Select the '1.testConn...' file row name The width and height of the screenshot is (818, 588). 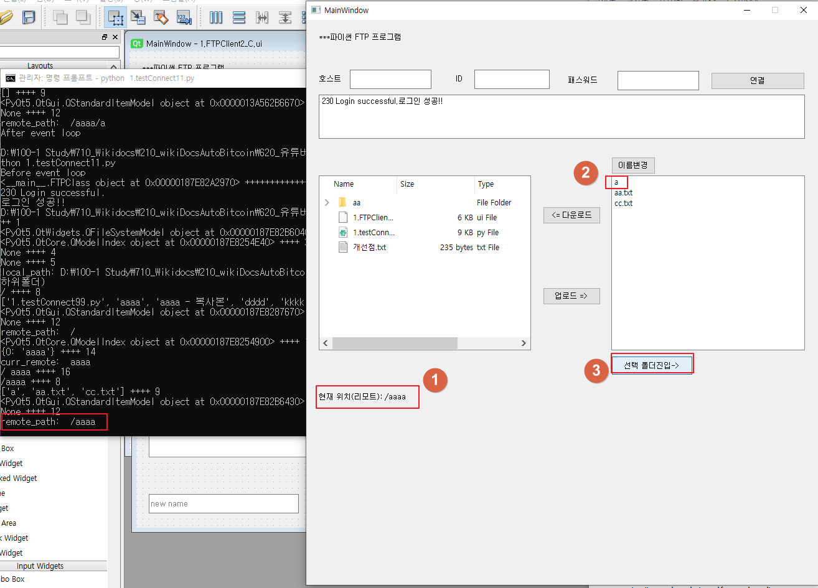pos(374,233)
